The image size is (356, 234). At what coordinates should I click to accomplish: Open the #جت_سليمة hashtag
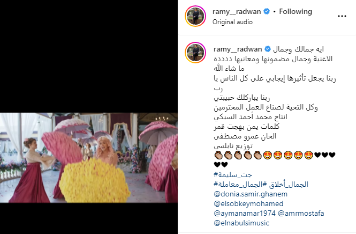pyautogui.click(x=233, y=174)
